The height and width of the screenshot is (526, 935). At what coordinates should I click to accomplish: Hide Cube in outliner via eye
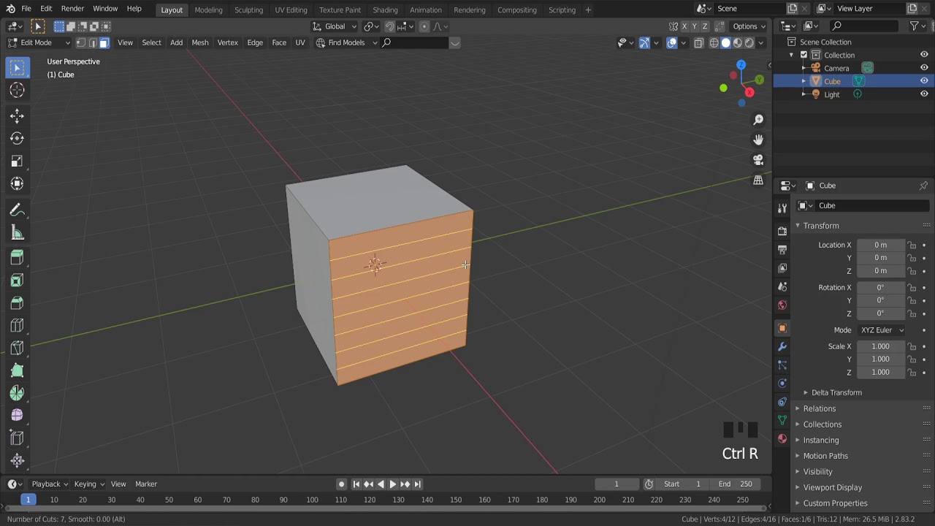click(924, 81)
